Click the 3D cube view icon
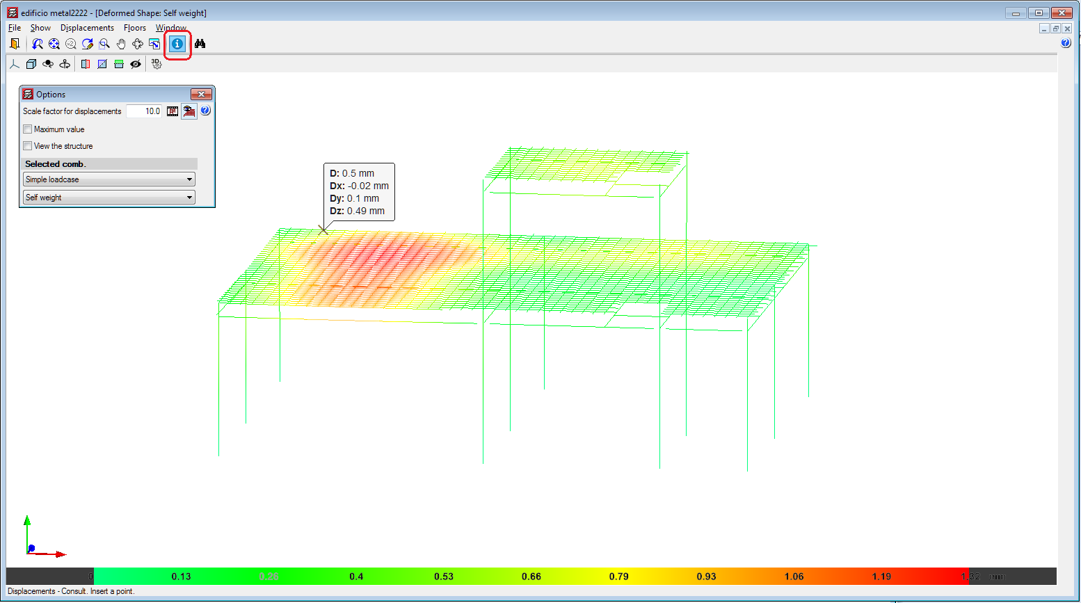1081x603 pixels. [x=31, y=63]
